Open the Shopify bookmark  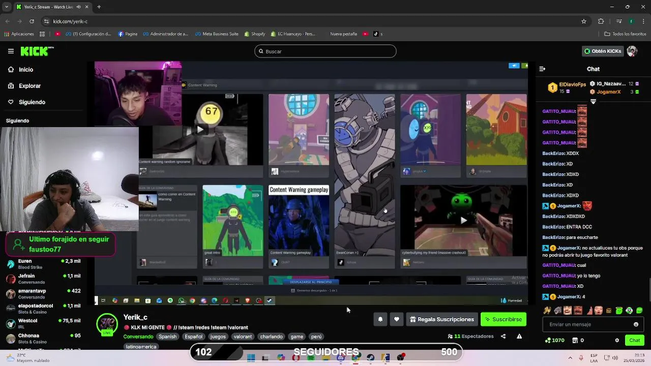click(255, 34)
